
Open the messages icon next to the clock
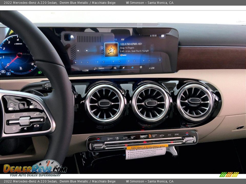tap(162, 36)
